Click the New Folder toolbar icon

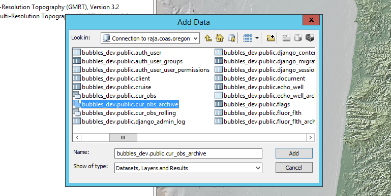pos(286,38)
